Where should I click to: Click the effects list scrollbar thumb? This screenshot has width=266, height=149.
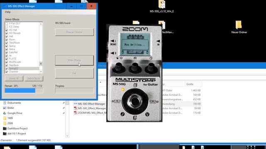pos(41,64)
